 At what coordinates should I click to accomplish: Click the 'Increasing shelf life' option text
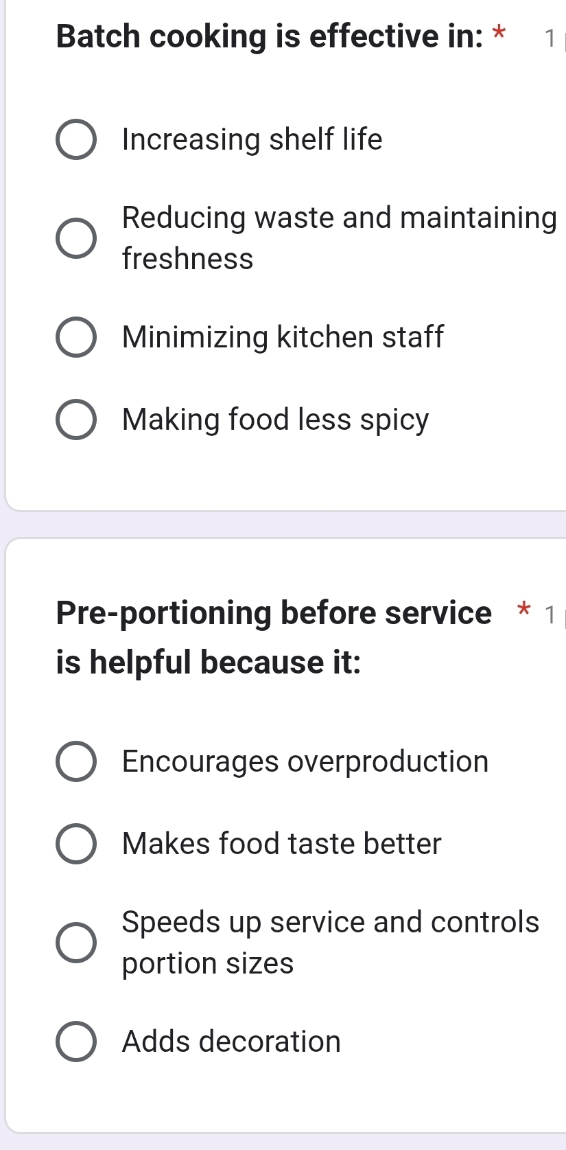[x=252, y=139]
